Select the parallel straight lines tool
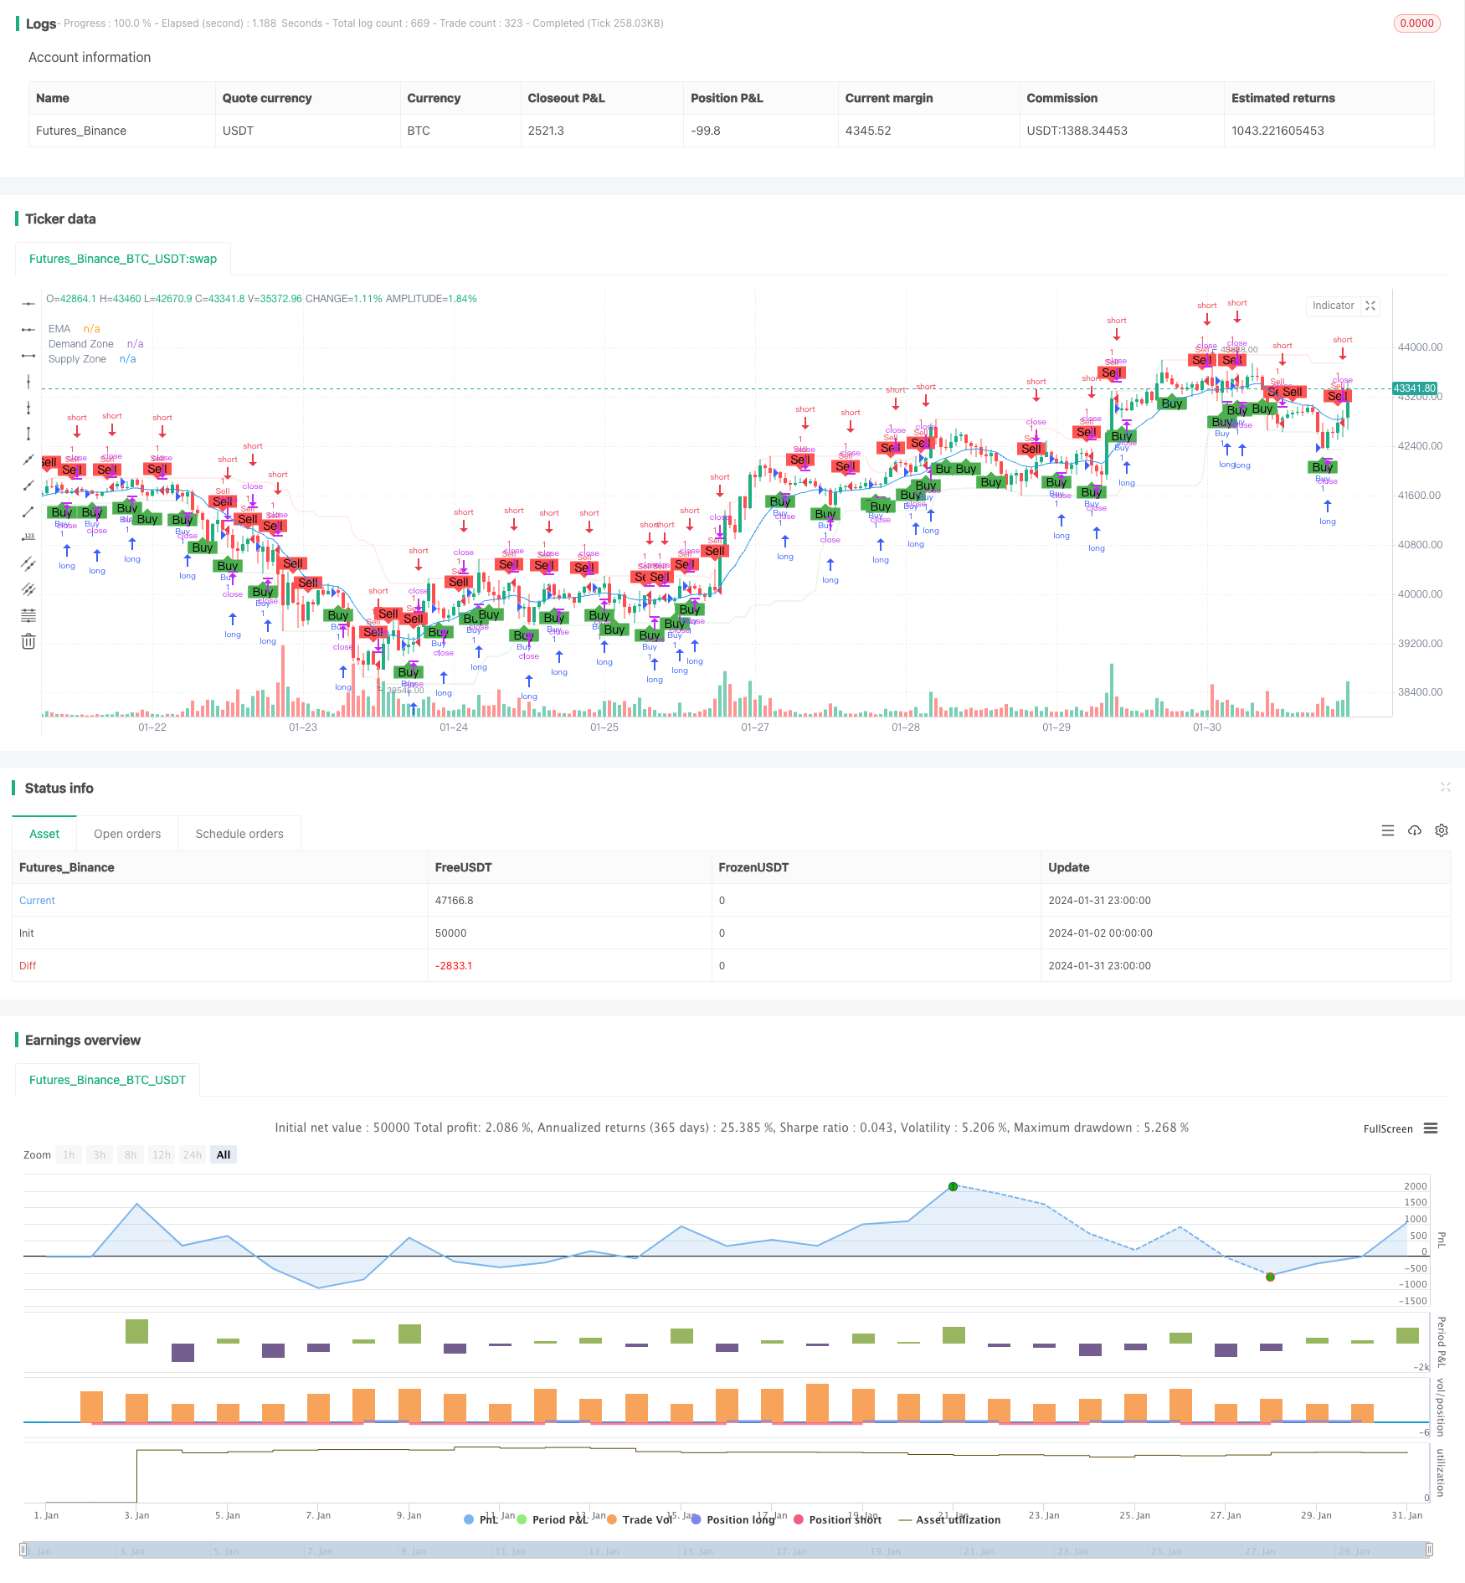The width and height of the screenshot is (1465, 1583). pos(28,589)
